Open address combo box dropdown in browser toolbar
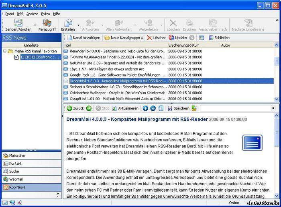Screen dimensions: 281x207 coord(273,108)
